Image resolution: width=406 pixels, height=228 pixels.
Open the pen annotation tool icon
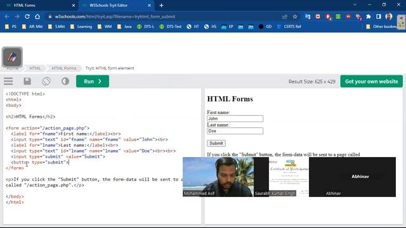tap(12, 57)
